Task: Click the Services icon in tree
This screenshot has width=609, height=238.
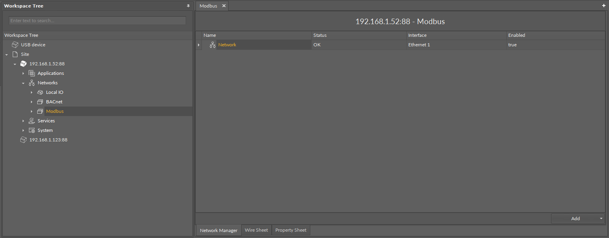Action: tap(32, 121)
